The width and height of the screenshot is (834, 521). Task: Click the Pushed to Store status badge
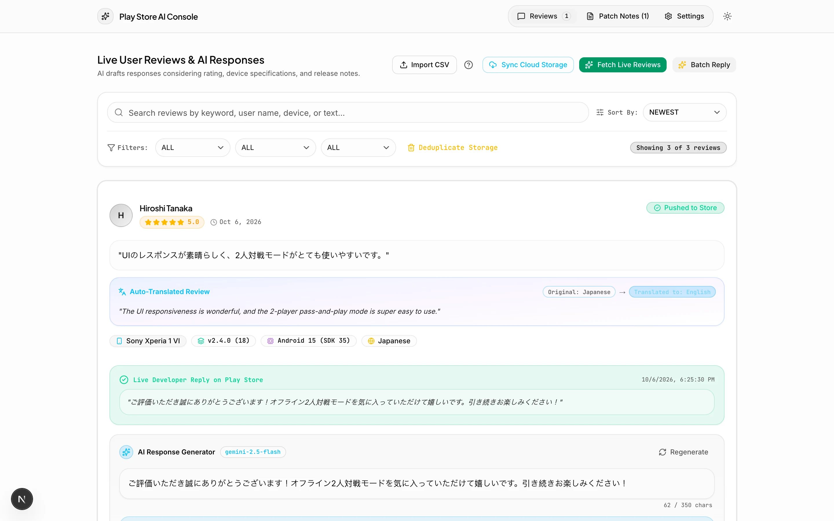click(x=685, y=208)
